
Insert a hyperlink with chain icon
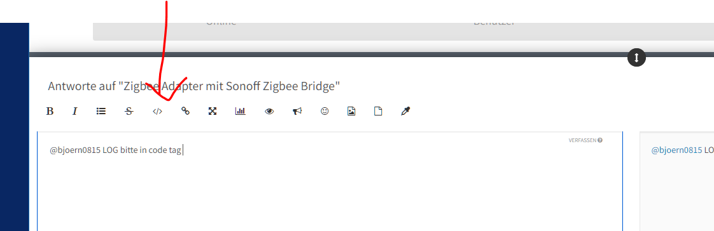coord(185,110)
